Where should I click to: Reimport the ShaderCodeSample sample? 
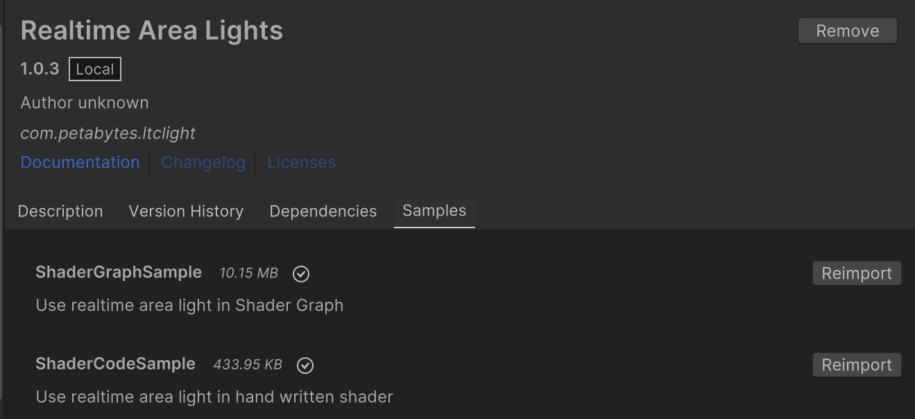click(857, 365)
